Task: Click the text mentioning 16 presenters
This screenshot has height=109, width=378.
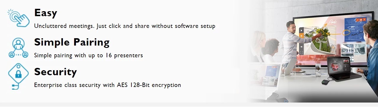Action: [x=89, y=55]
